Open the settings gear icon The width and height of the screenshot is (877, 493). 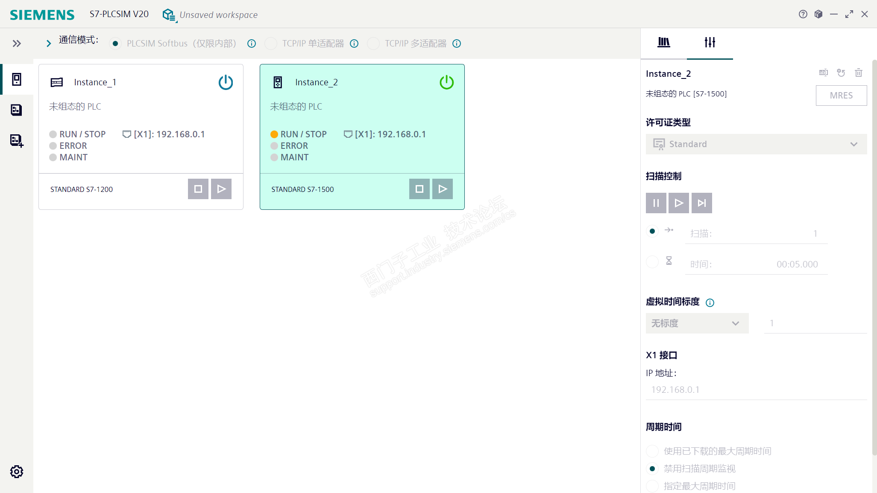tap(17, 471)
